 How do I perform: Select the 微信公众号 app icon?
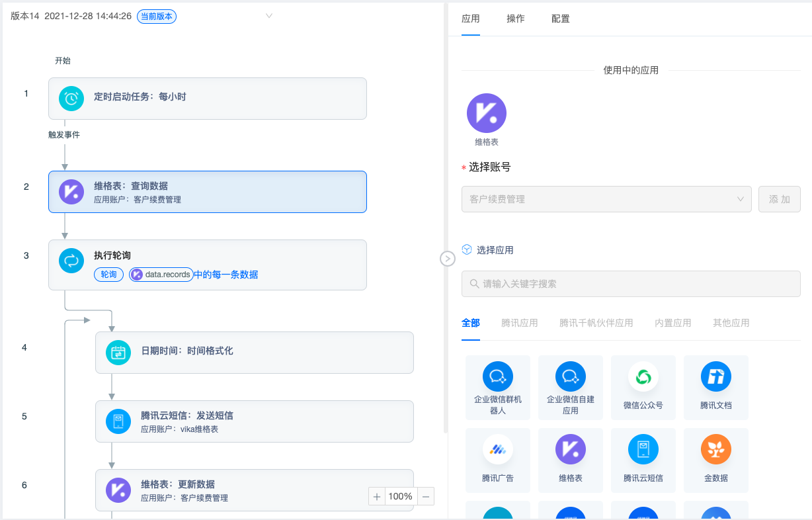click(x=643, y=376)
